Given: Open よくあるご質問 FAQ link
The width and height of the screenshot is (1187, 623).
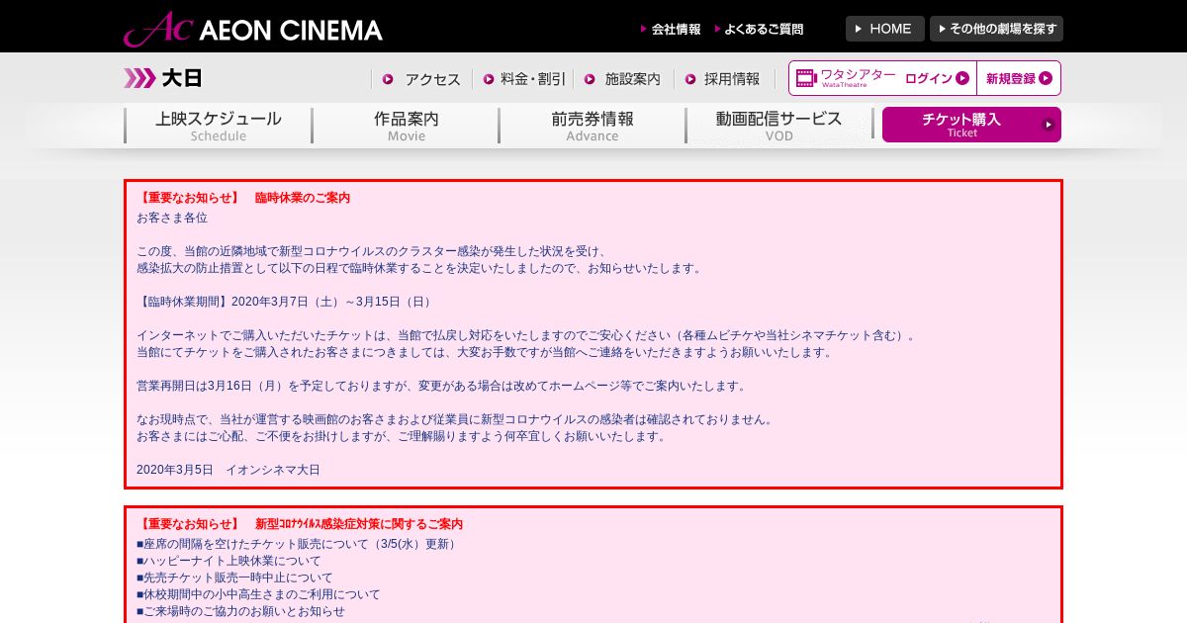Looking at the screenshot, I should (759, 30).
